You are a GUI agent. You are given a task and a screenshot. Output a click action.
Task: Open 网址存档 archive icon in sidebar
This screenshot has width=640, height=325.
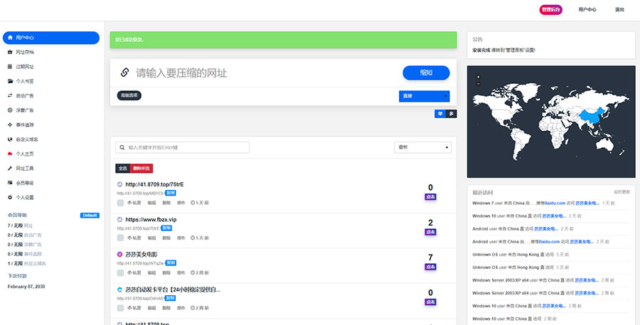coord(10,52)
